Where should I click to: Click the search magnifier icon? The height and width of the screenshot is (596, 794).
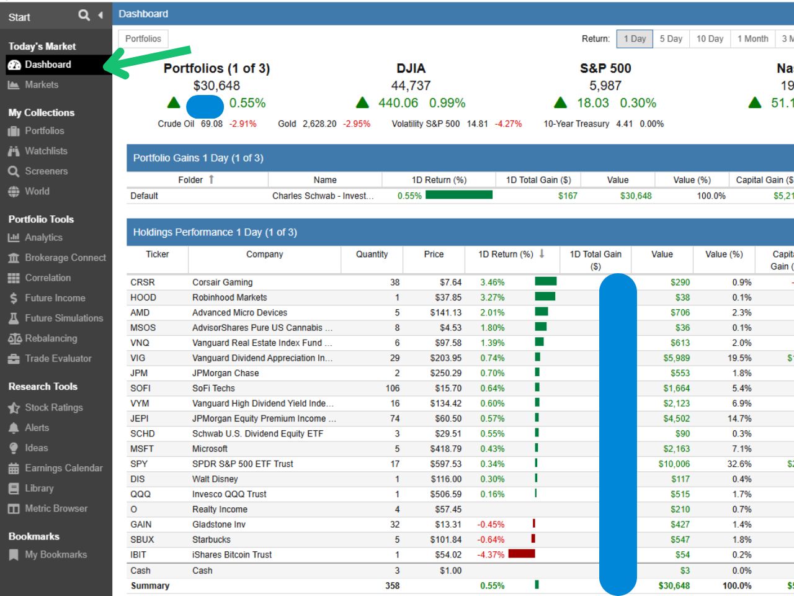(x=84, y=15)
